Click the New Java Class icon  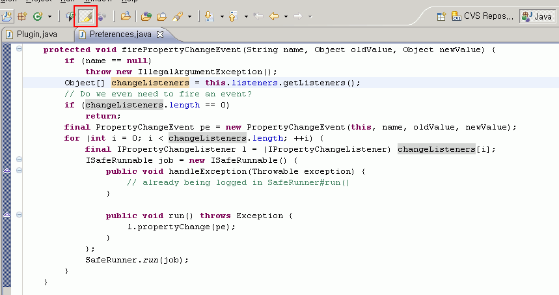tap(37, 16)
